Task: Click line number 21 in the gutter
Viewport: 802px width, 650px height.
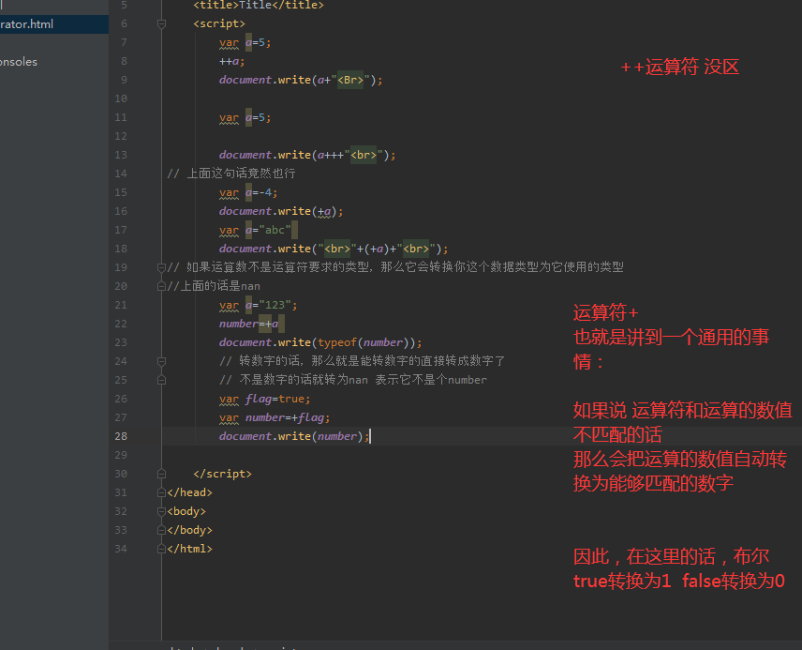Action: coord(121,305)
